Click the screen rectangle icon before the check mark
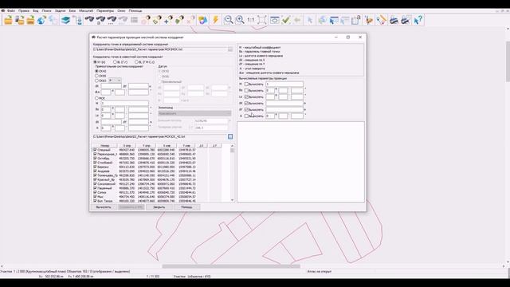The image size is (510, 287). [x=274, y=20]
